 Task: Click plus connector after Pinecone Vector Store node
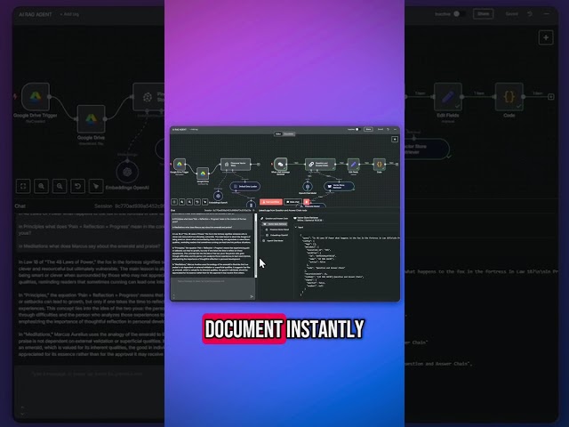[259, 164]
